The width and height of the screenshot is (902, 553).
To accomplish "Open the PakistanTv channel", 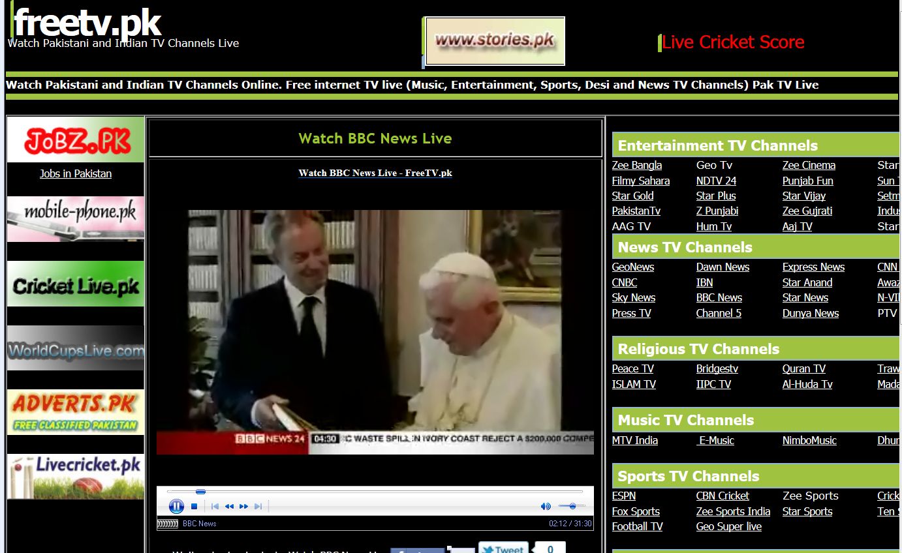I will 636,211.
